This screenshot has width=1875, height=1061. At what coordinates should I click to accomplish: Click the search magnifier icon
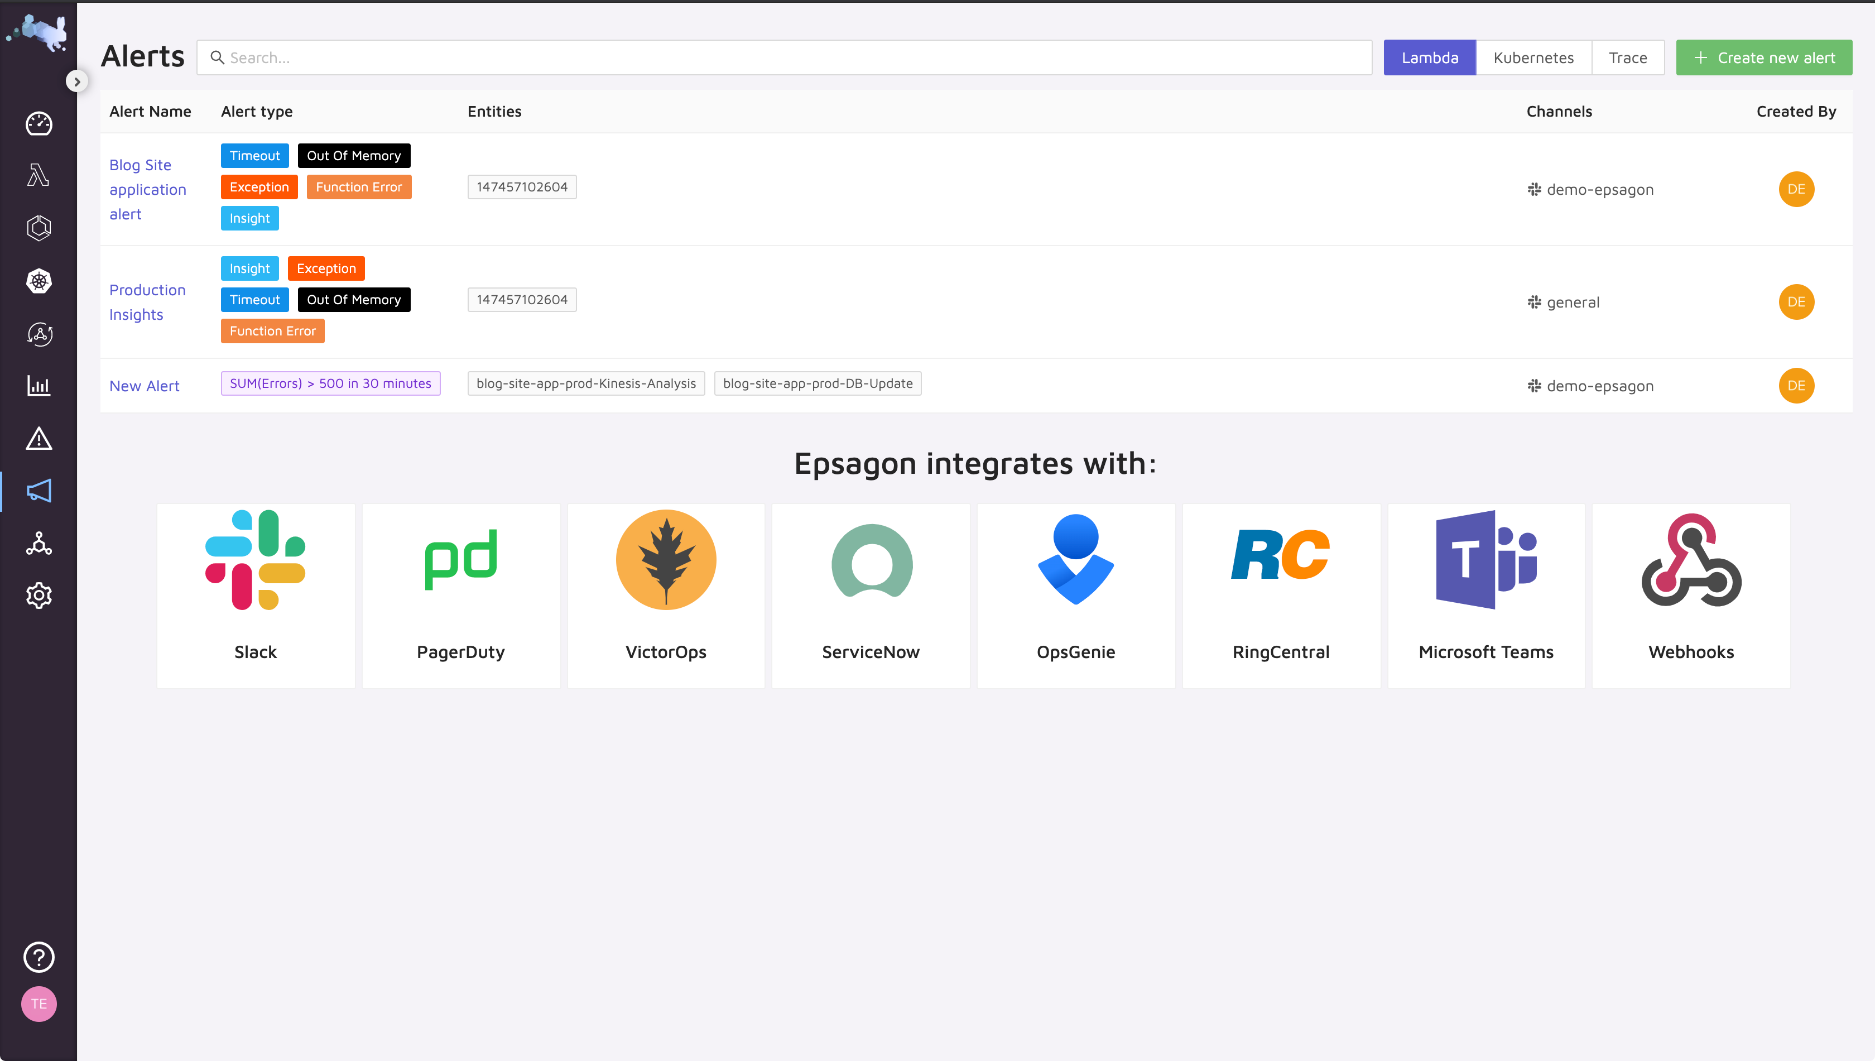217,57
